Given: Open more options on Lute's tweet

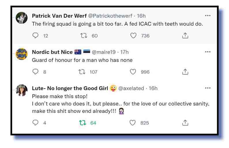Looking at the screenshot, I should click(x=208, y=88).
